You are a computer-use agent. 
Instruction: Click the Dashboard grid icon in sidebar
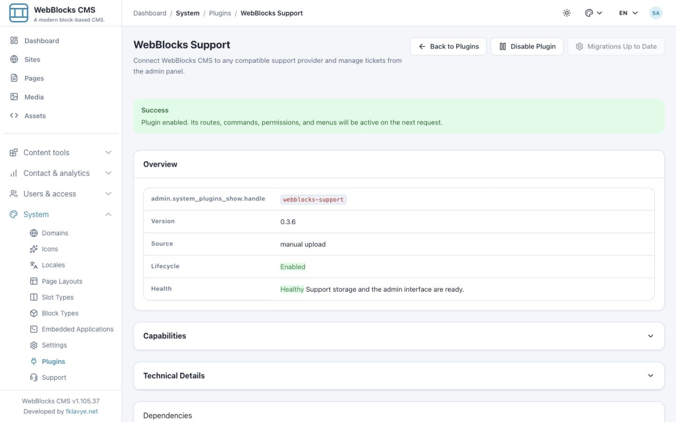point(14,41)
